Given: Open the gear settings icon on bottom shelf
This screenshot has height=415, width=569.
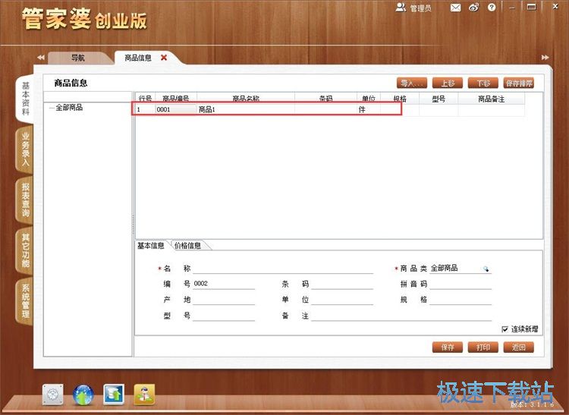Looking at the screenshot, I should [x=52, y=395].
